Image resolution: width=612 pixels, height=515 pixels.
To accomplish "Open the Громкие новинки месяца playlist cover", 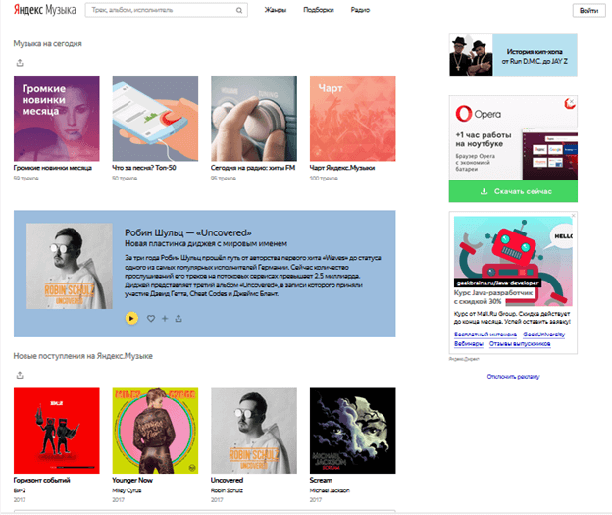I will coord(57,119).
